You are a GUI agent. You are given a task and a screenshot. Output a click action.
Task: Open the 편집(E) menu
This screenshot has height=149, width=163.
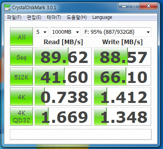pyautogui.click(x=34, y=17)
